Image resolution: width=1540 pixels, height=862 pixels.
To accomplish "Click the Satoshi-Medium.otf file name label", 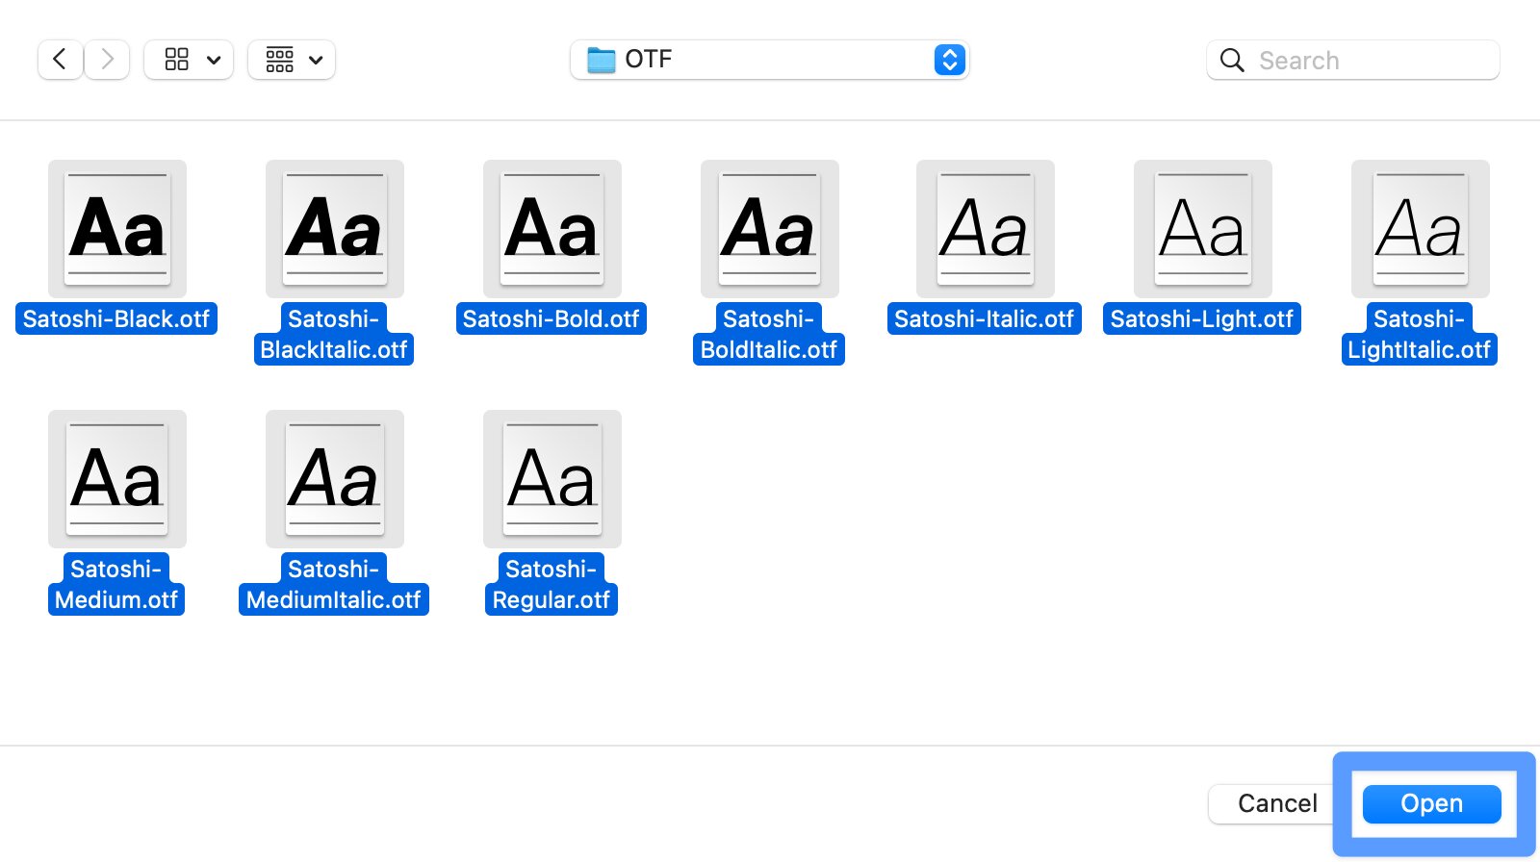I will (116, 584).
